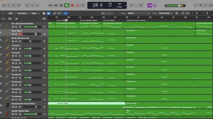Click the green Play button
This screenshot has width=213, height=119.
[x=67, y=5]
